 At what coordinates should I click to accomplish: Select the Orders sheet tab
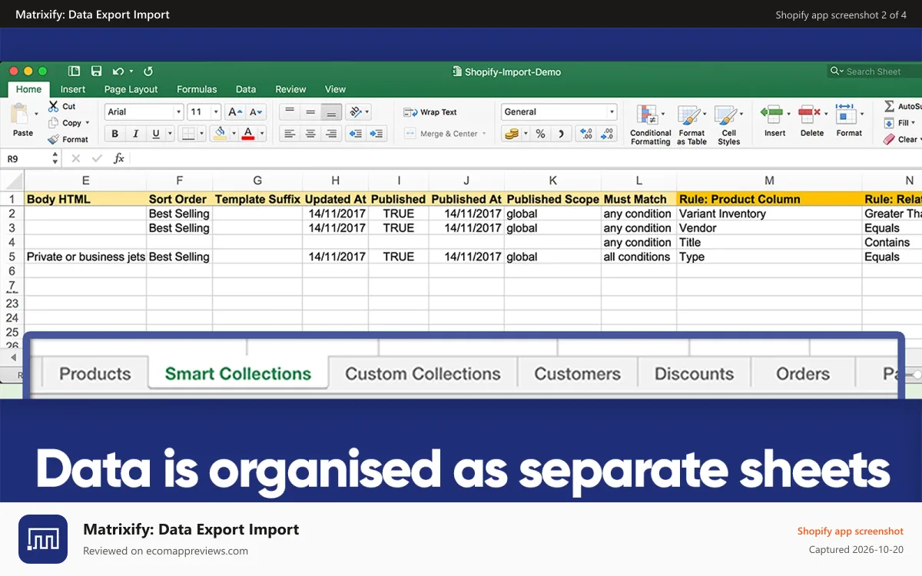coord(803,374)
